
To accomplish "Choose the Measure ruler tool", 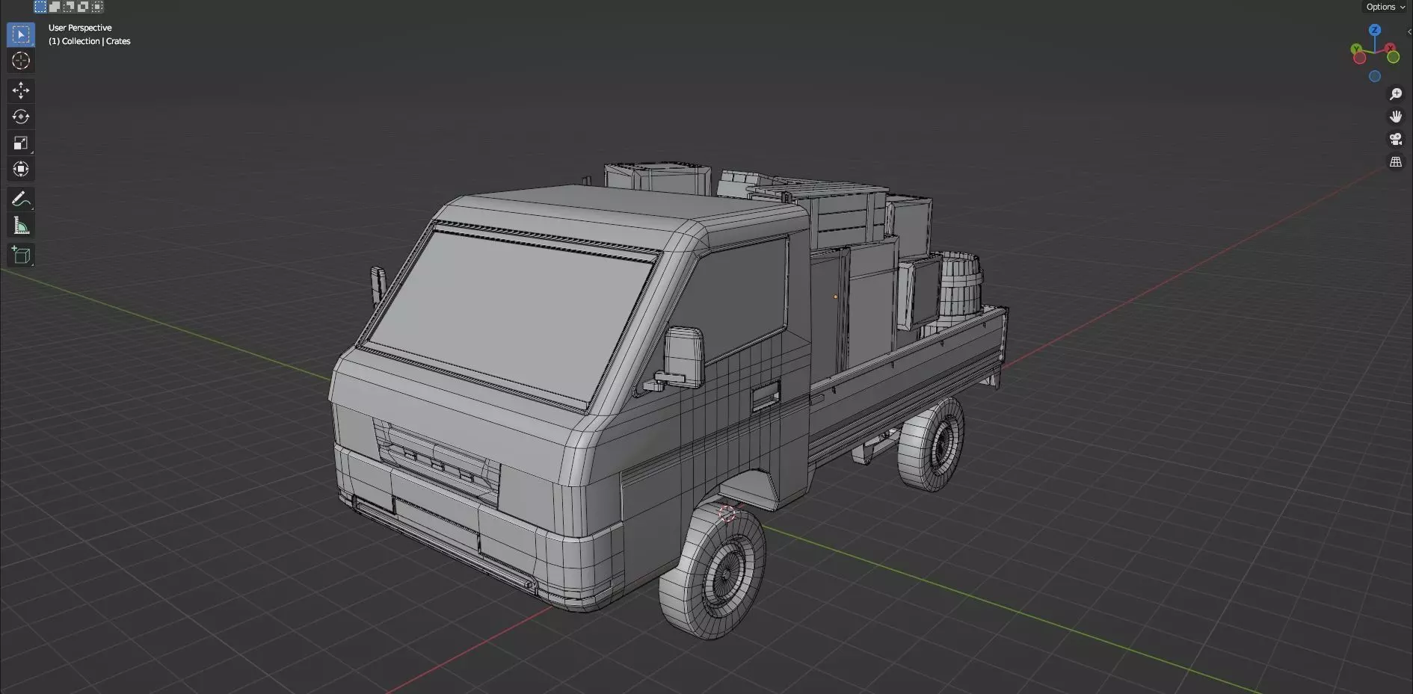I will tap(21, 226).
